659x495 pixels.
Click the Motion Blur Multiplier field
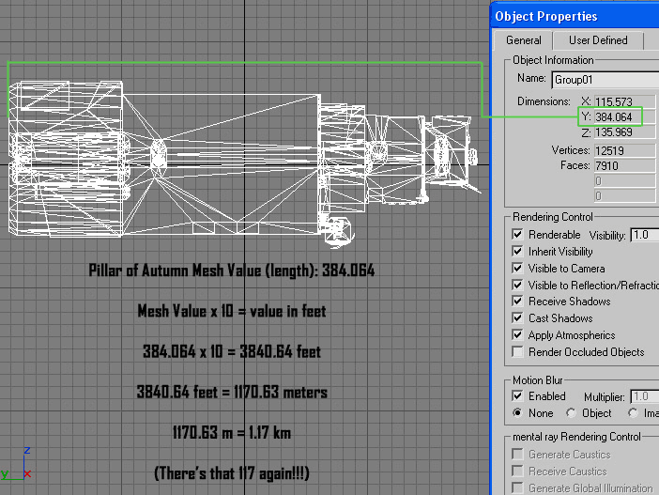tap(644, 397)
